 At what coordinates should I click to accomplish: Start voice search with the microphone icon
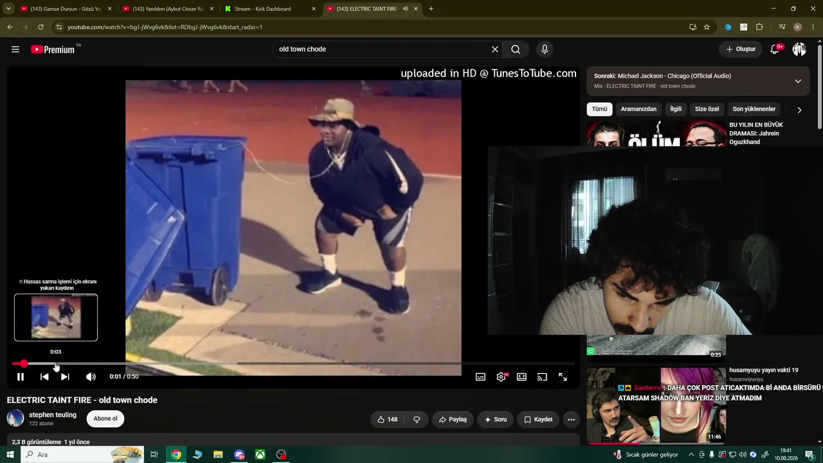[545, 50]
